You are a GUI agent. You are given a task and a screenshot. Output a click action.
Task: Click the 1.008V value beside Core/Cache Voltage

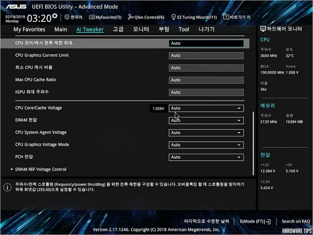(158, 109)
